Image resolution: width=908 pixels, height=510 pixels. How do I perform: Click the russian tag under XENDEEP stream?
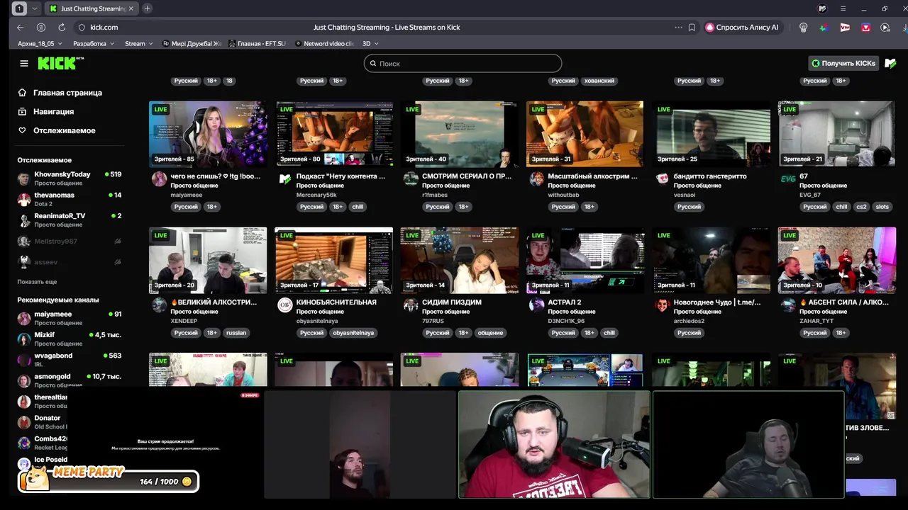tap(236, 333)
